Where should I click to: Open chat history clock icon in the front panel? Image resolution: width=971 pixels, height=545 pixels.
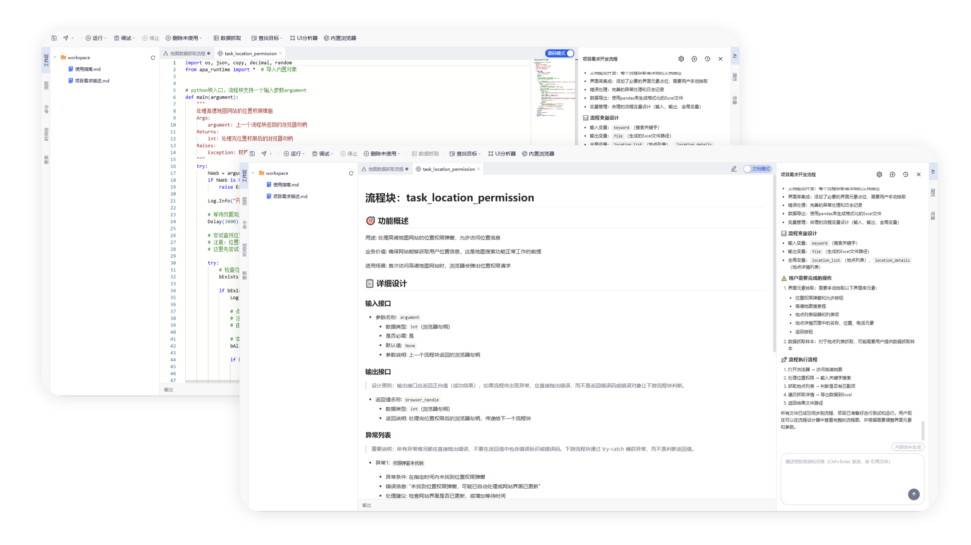905,175
